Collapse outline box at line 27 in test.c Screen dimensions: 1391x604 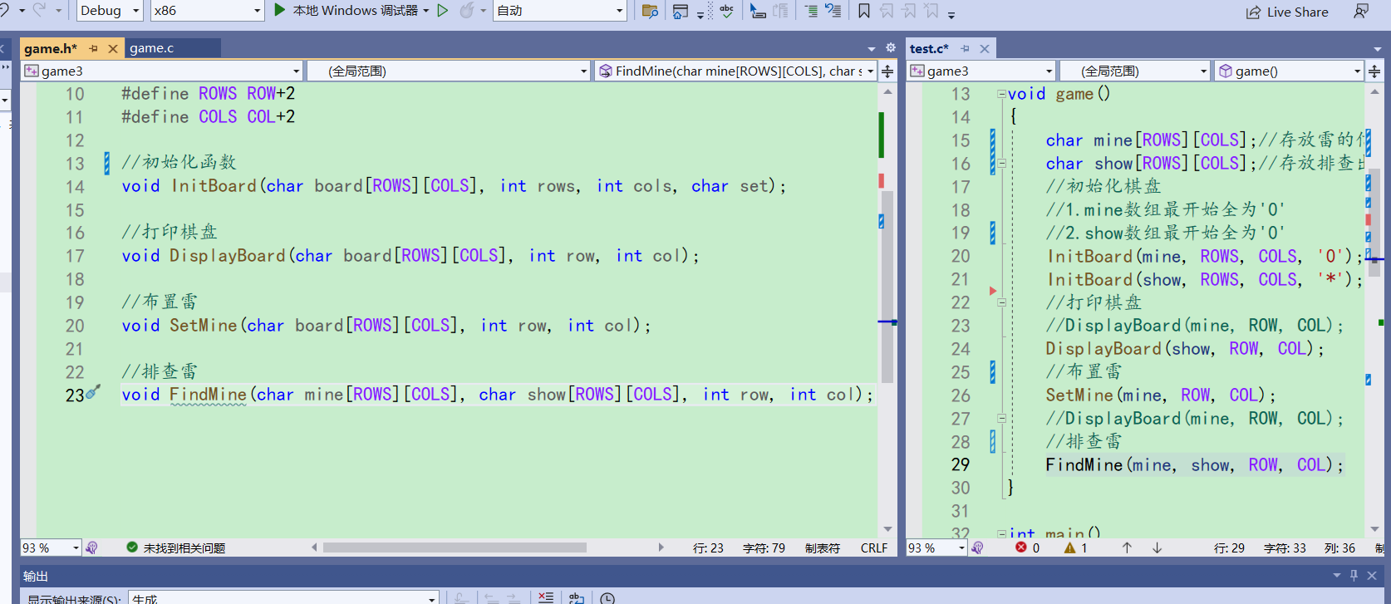click(1002, 419)
